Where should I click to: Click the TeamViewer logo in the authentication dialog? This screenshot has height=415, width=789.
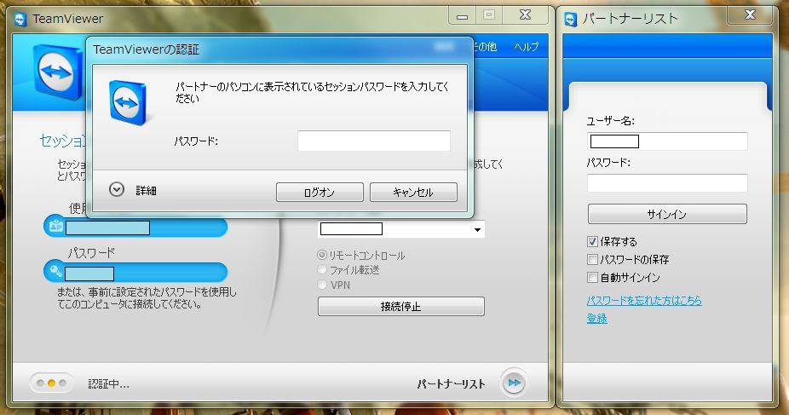pyautogui.click(x=129, y=102)
